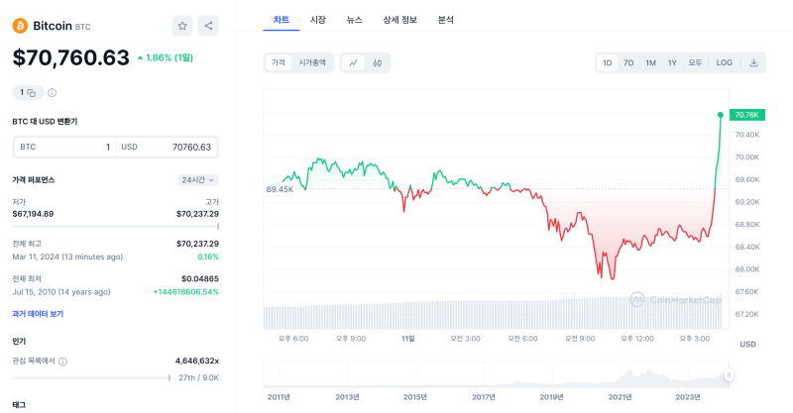Select the 가격 chart mode
The width and height of the screenshot is (793, 413).
point(279,62)
